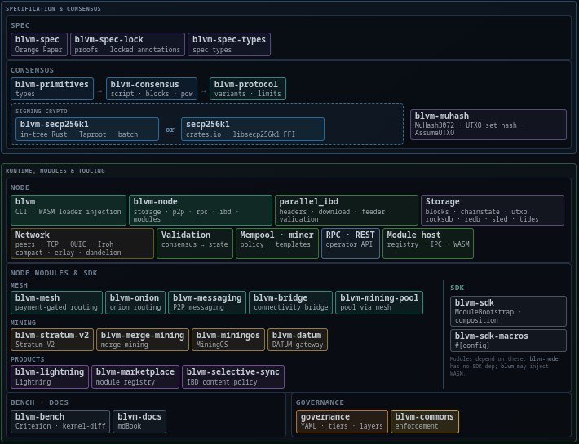Click the CONSENSUS section heading

click(x=32, y=70)
